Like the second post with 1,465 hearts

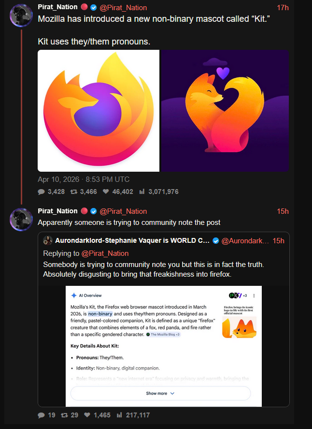[x=87, y=414]
